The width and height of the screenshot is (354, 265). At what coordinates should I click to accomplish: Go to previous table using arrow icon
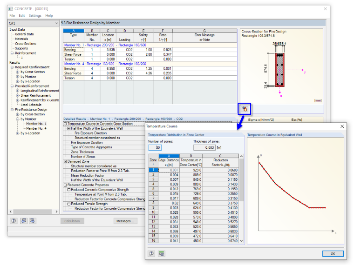23,221
